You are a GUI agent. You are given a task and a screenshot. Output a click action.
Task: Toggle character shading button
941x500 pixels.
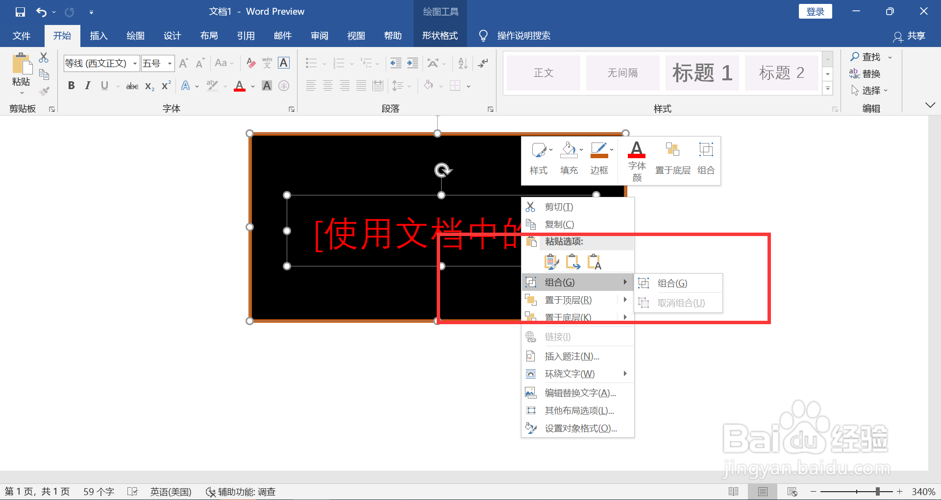click(267, 86)
